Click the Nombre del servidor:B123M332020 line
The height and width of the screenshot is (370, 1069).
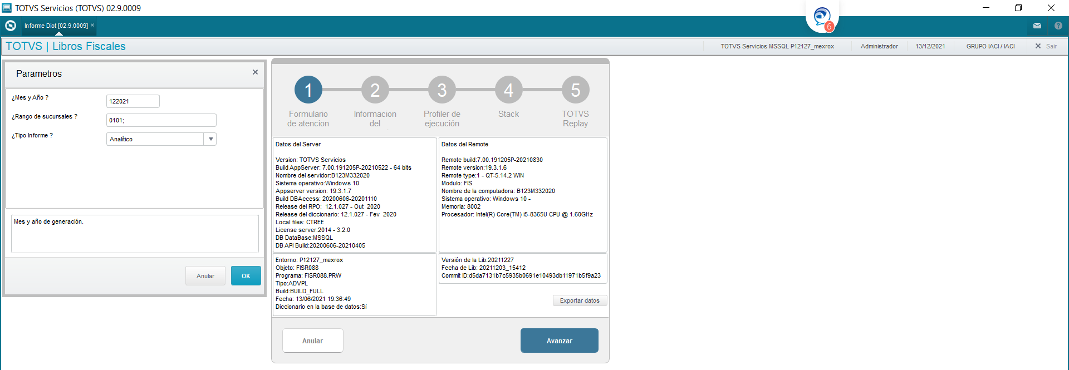(x=322, y=175)
